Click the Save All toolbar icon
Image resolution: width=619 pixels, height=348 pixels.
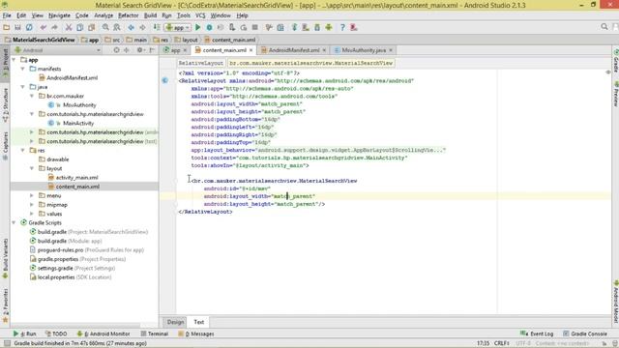pos(17,27)
